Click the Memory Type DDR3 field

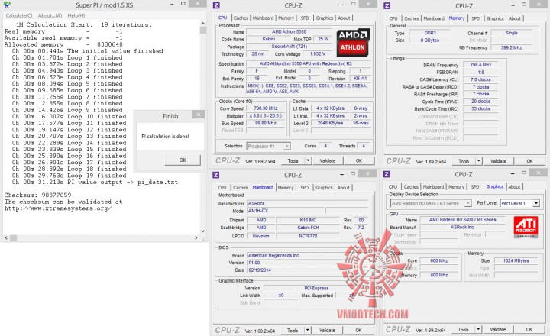[430, 33]
